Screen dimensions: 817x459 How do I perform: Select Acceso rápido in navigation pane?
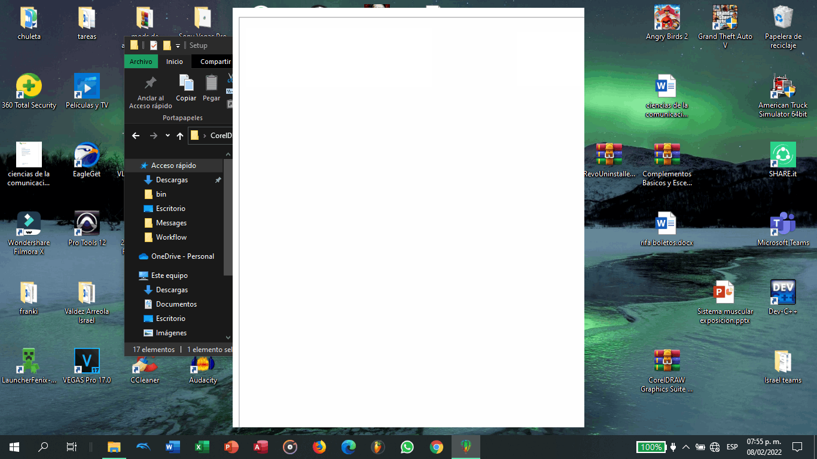[174, 166]
